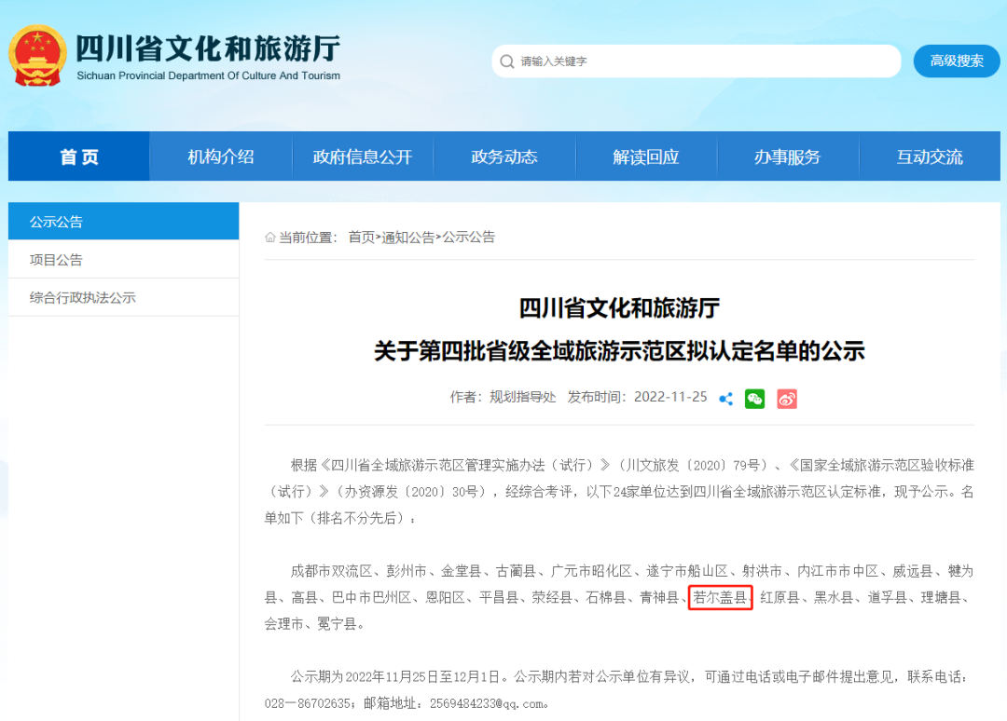The height and width of the screenshot is (721, 1007).
Task: Open the 政务动态 menu
Action: click(504, 156)
